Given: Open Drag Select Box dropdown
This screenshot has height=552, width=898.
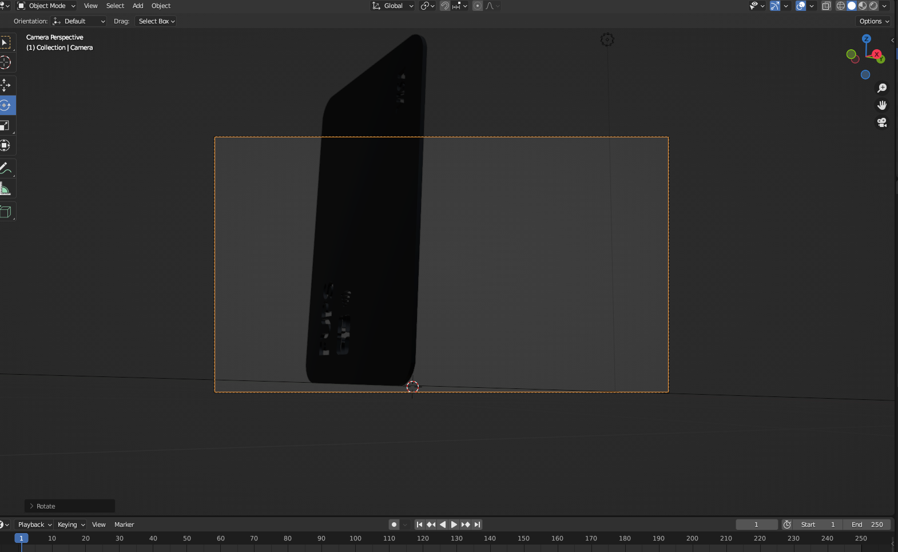Looking at the screenshot, I should pos(156,21).
